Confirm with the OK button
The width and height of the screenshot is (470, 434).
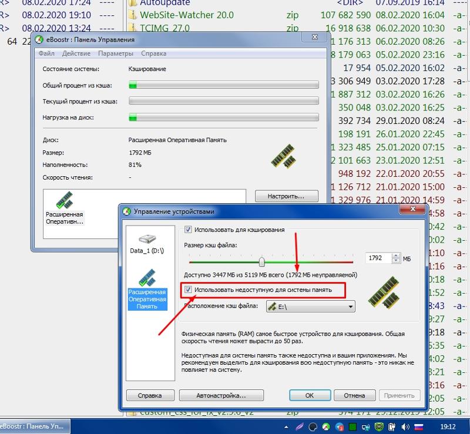coord(310,395)
